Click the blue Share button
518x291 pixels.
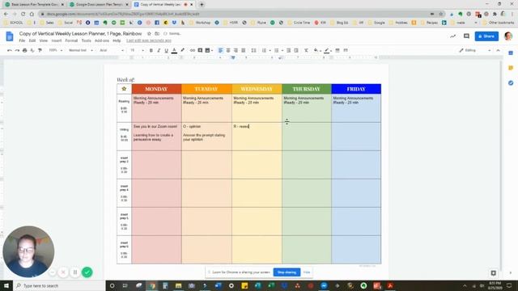pyautogui.click(x=486, y=36)
